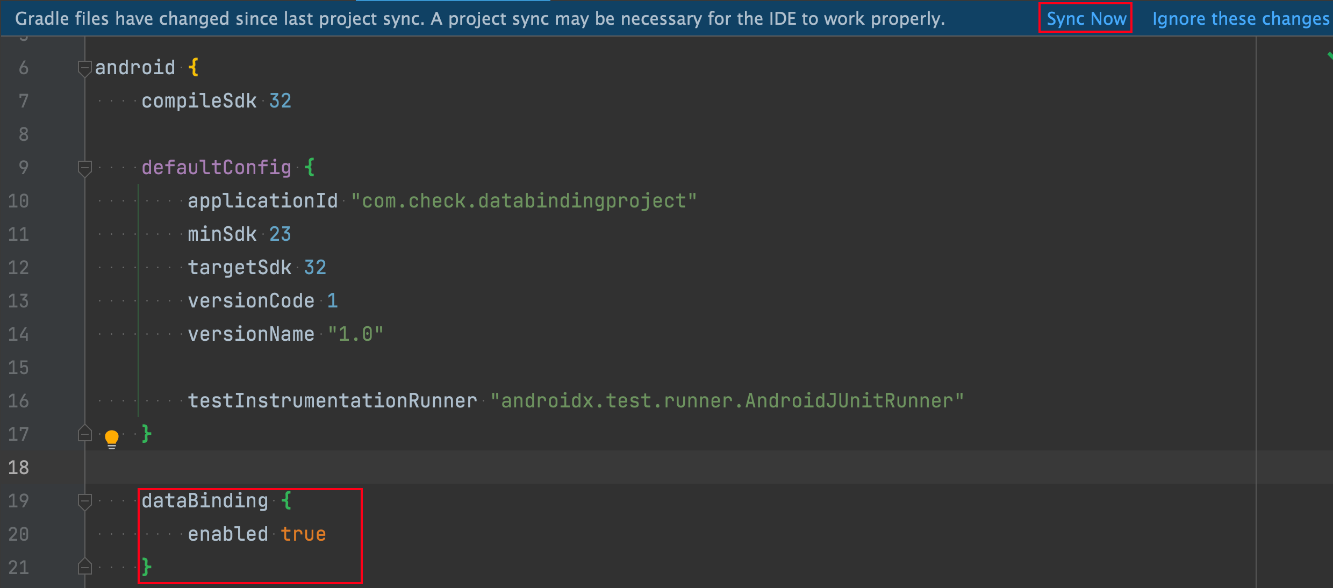Image resolution: width=1333 pixels, height=588 pixels.
Task: Click the enabled true statement
Action: point(257,534)
